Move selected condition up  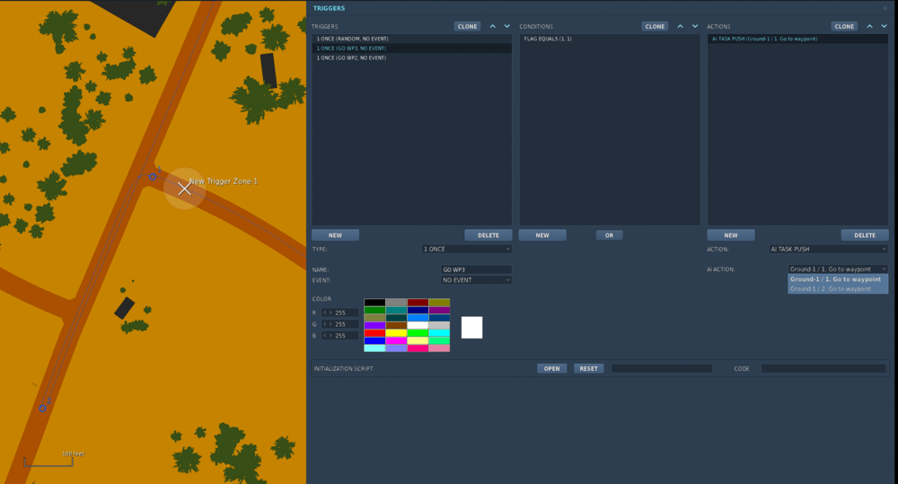point(680,26)
